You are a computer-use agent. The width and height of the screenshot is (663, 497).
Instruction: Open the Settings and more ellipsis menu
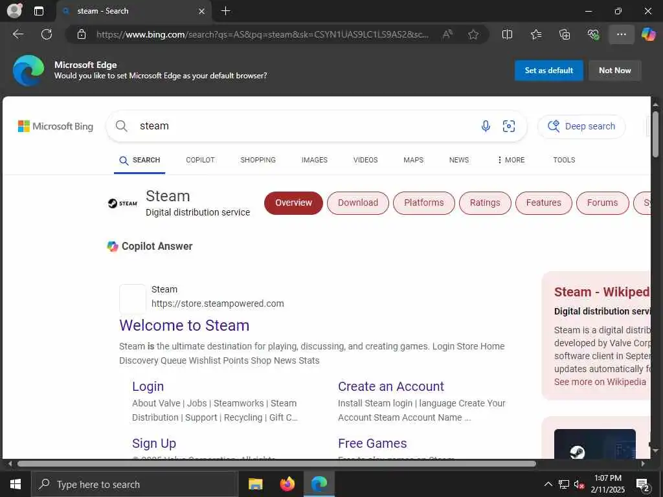621,34
